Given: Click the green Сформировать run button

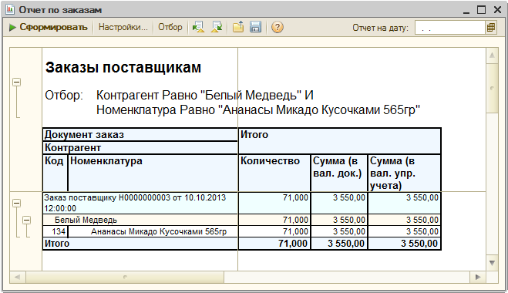Looking at the screenshot, I should pyautogui.click(x=48, y=27).
